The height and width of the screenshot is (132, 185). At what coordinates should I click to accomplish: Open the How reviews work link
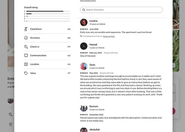click(x=88, y=1)
